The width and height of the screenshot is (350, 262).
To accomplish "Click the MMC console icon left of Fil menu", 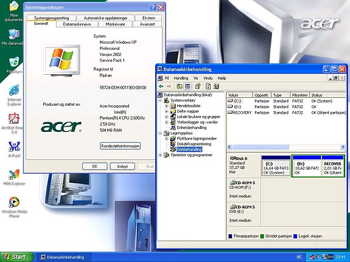I will click(160, 78).
